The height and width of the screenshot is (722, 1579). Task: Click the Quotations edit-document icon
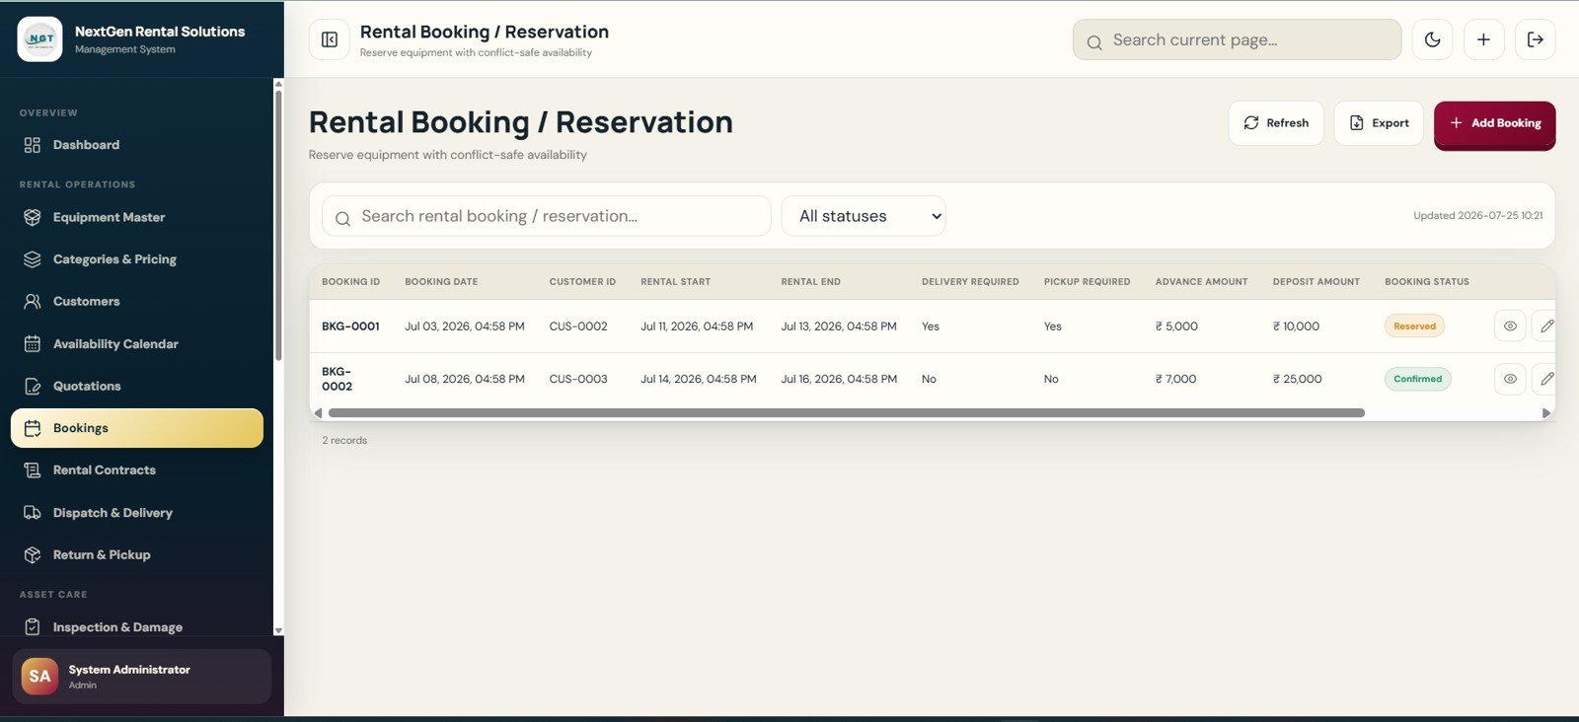tap(33, 387)
